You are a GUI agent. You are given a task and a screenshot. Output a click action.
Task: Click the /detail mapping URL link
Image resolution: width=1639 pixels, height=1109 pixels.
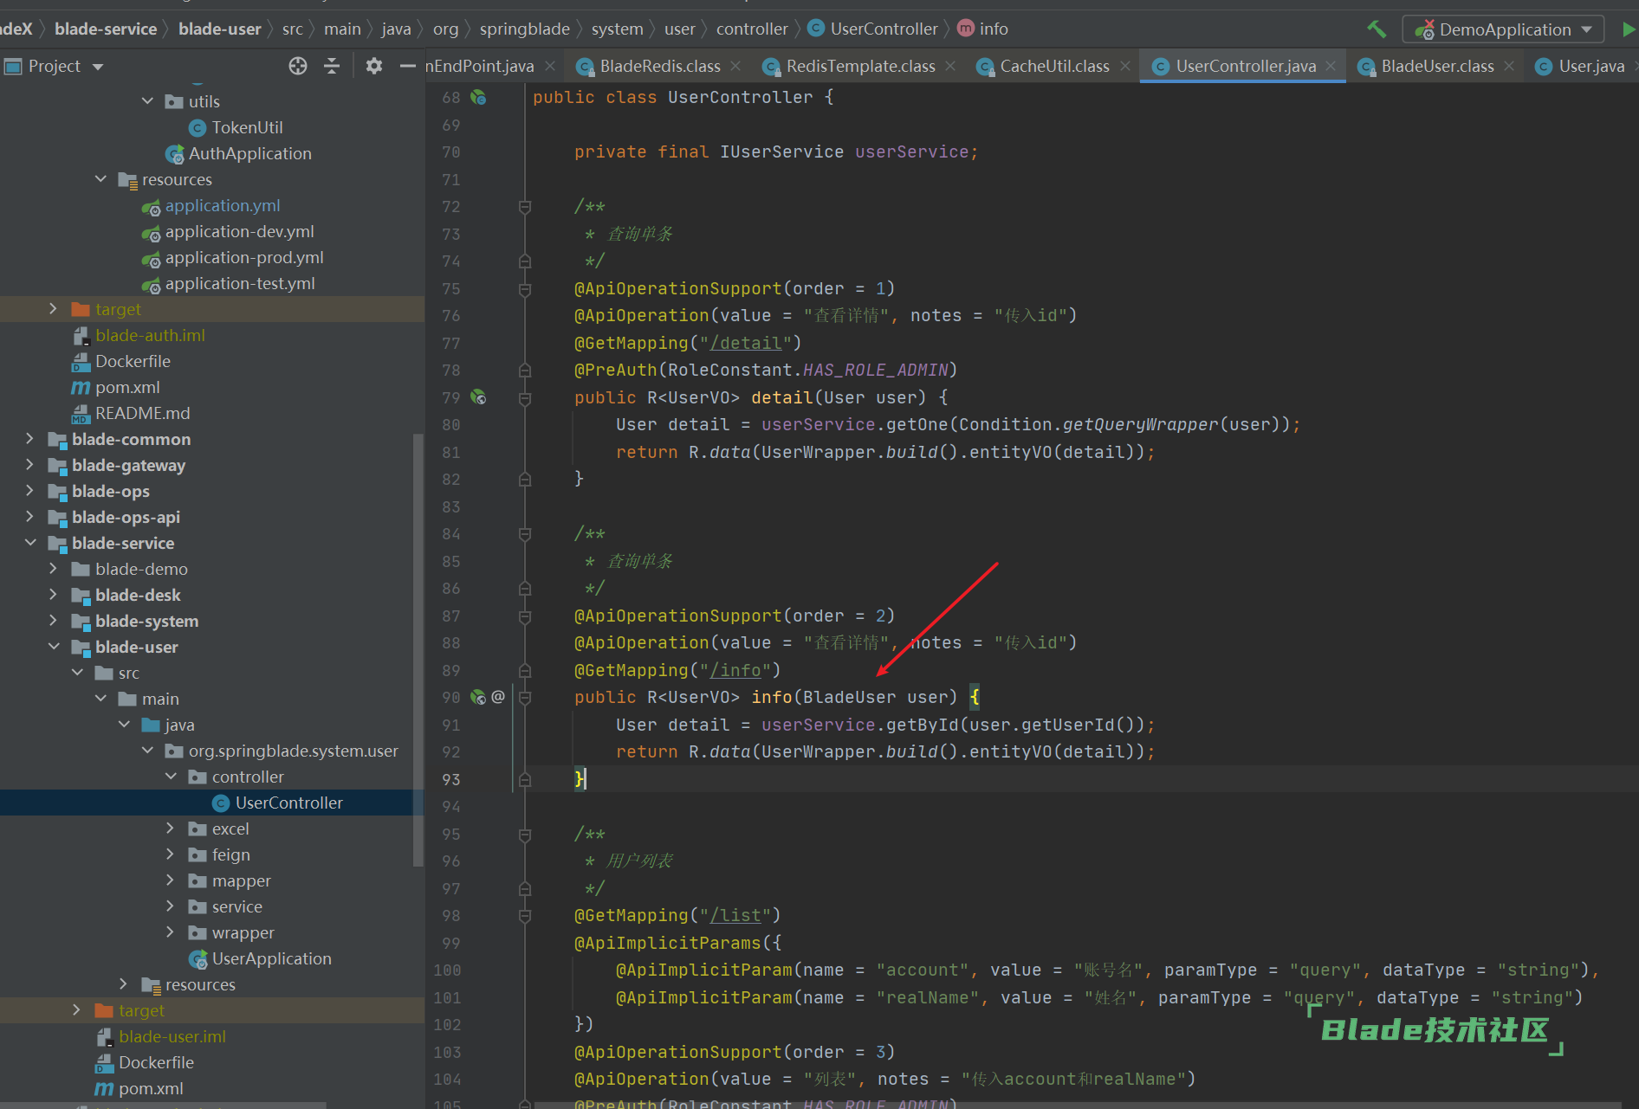click(x=745, y=343)
